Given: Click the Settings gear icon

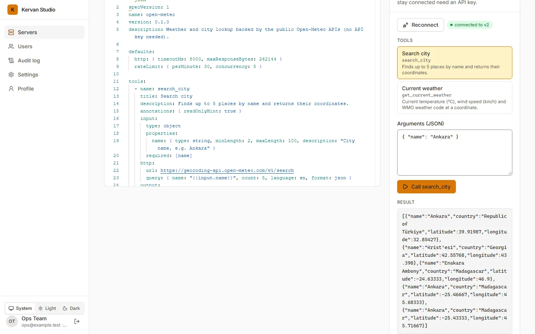Looking at the screenshot, I should coord(11,75).
